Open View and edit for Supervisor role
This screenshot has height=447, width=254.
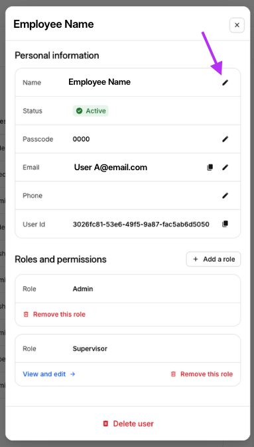[x=49, y=374]
